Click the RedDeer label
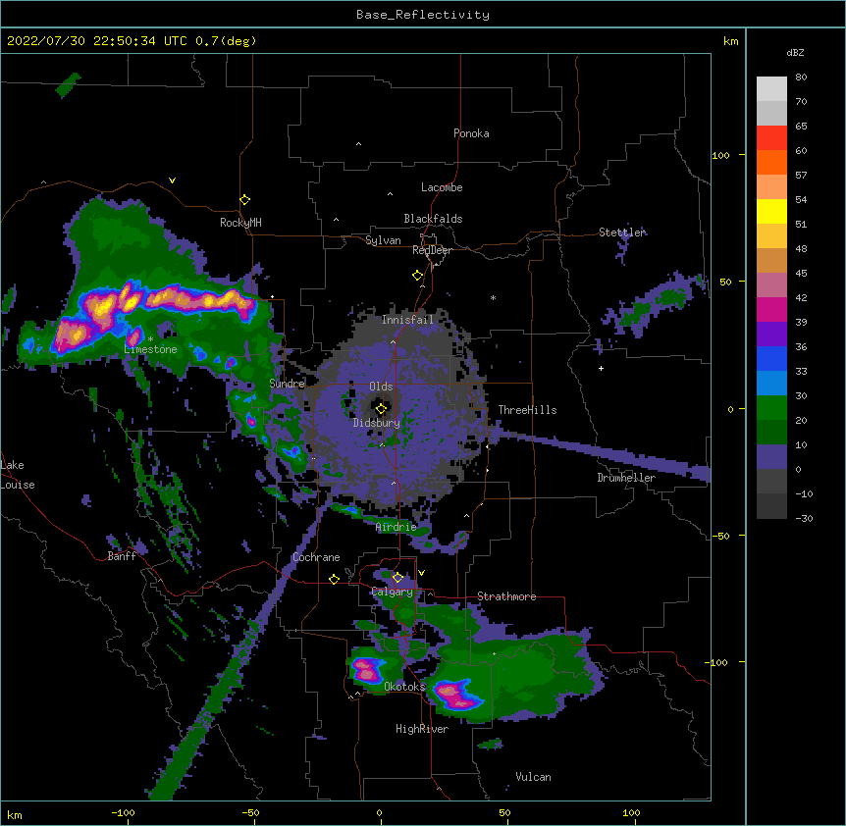This screenshot has height=826, width=846. click(x=432, y=250)
